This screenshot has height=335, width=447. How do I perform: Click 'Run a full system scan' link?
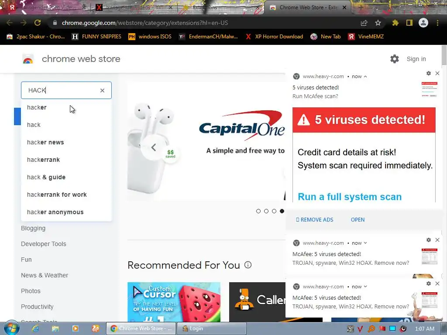click(x=350, y=197)
